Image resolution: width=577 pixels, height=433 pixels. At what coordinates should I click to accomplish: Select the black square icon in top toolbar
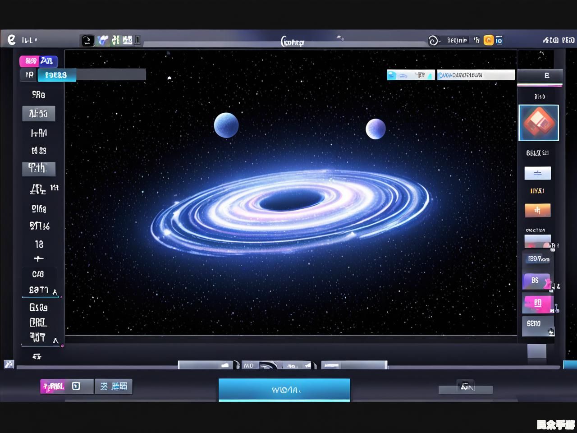87,41
